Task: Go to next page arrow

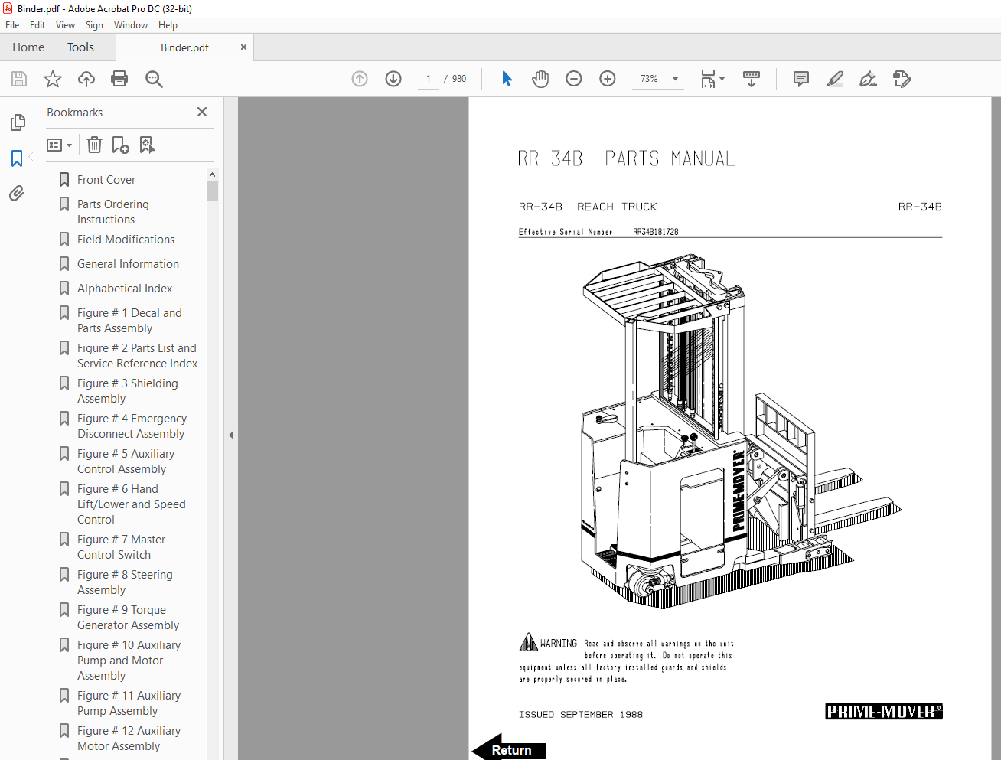Action: (x=393, y=79)
